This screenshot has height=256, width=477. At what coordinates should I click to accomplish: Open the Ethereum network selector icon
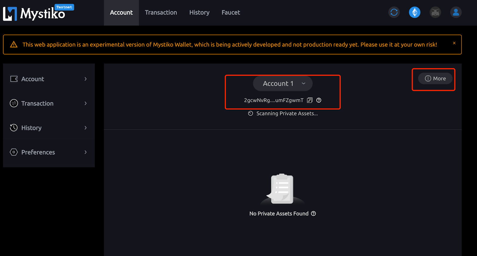pyautogui.click(x=414, y=12)
